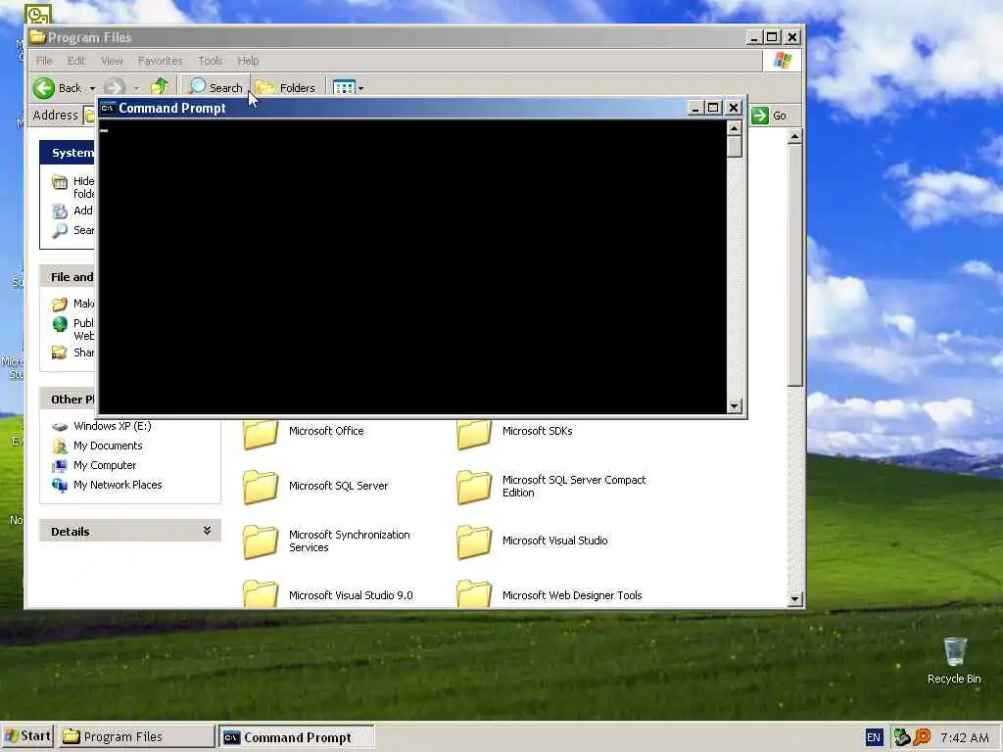Open the Tools menu in Explorer

(210, 61)
